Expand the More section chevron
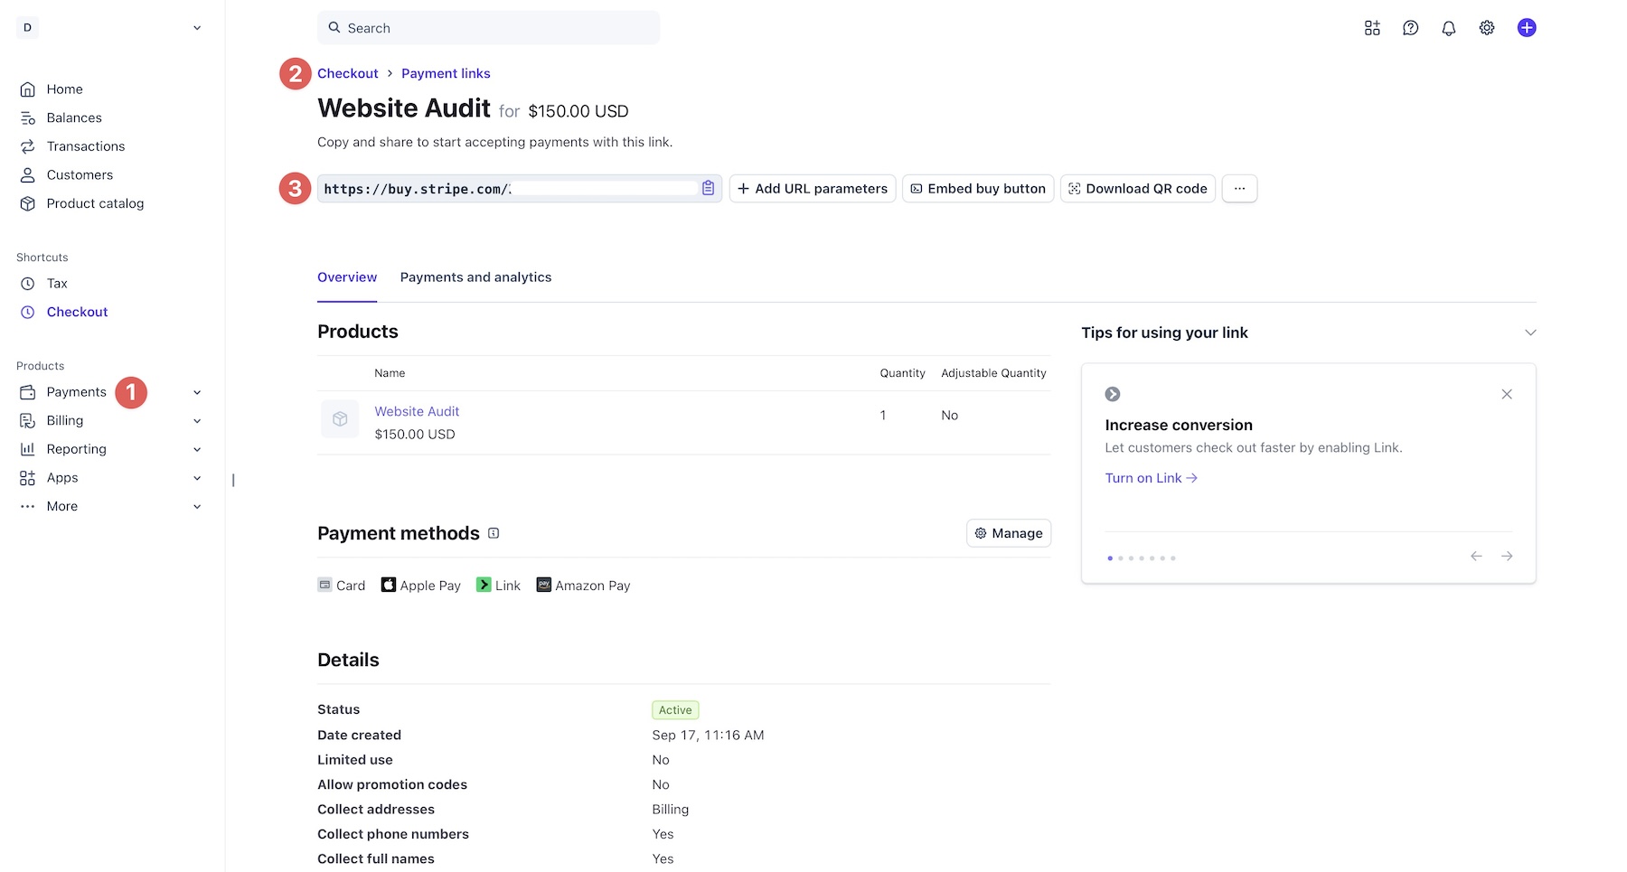 pos(197,507)
